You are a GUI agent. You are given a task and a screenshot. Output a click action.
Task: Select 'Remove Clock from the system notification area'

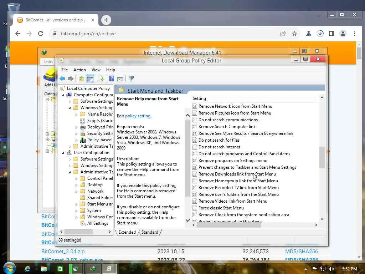click(x=243, y=214)
